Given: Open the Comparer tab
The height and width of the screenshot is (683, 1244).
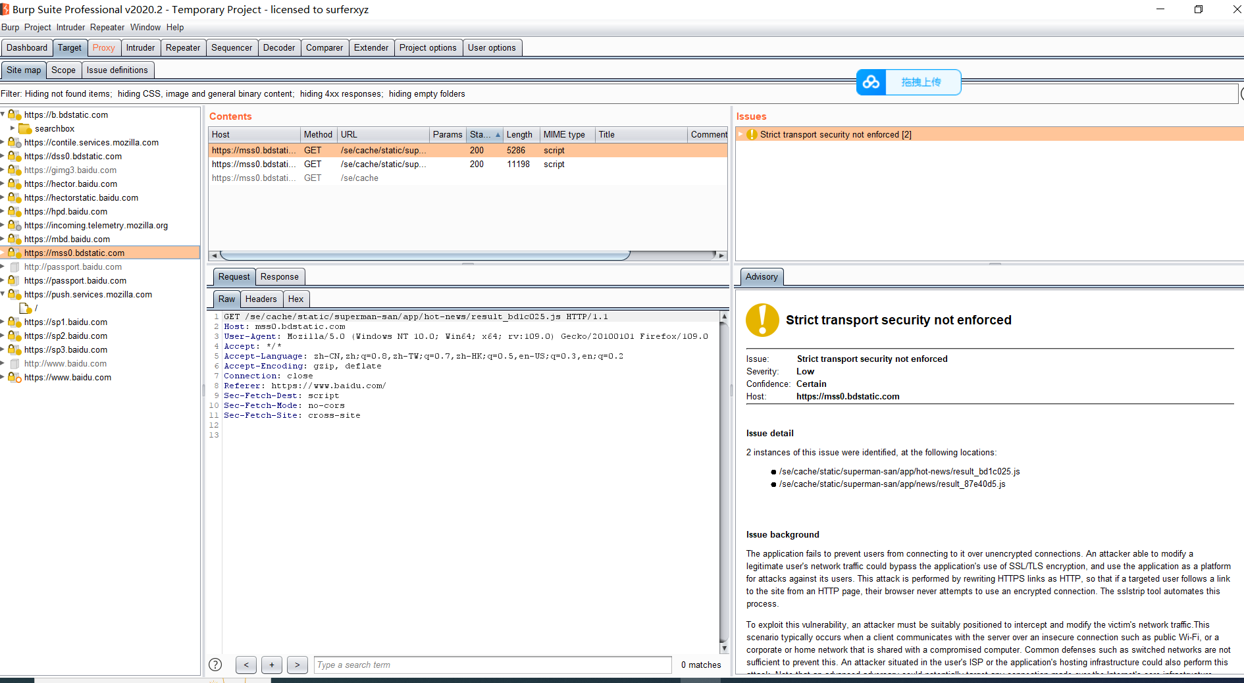Looking at the screenshot, I should pyautogui.click(x=324, y=47).
